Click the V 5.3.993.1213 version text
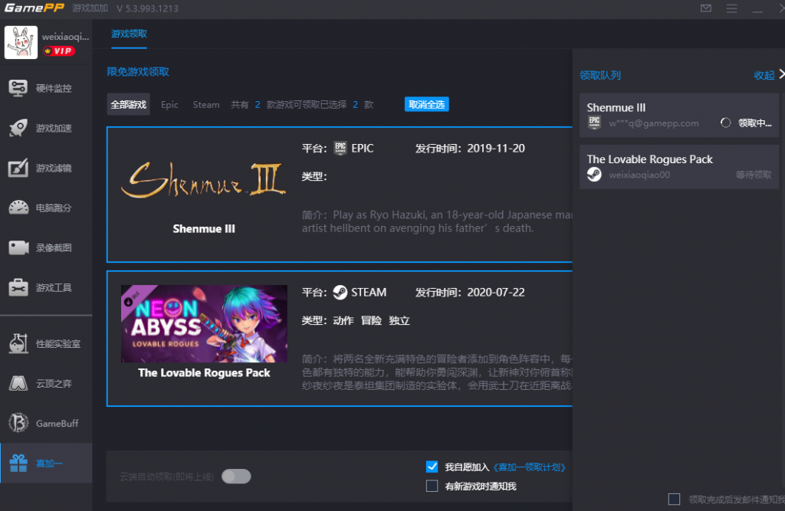Viewport: 785px width, 511px height. pyautogui.click(x=147, y=8)
